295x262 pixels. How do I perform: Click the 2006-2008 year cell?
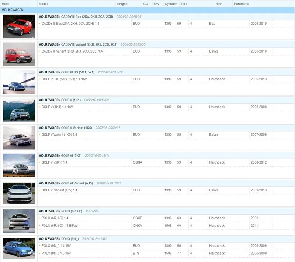click(258, 107)
